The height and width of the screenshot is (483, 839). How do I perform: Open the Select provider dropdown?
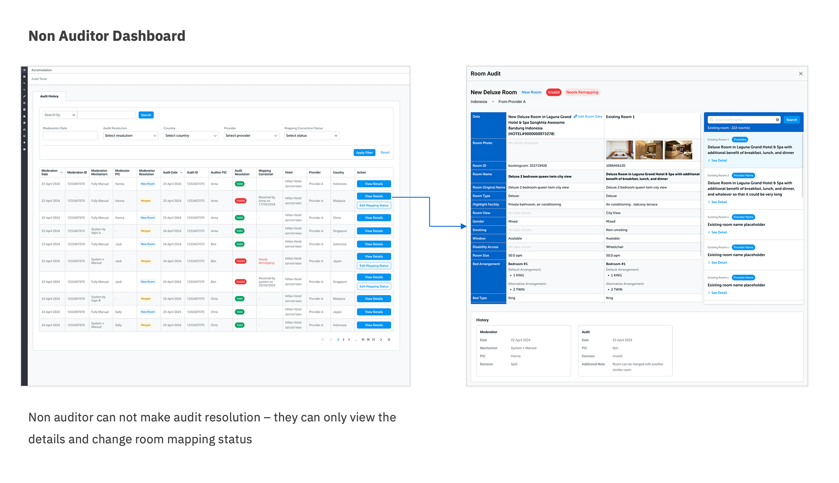tap(251, 135)
